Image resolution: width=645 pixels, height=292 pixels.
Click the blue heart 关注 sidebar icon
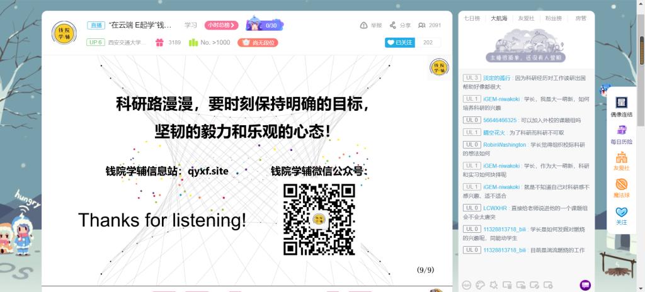pos(621,212)
